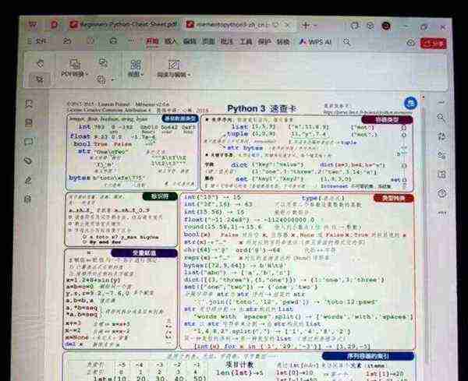Open the more ellipsis in right sidebar
The image size is (468, 381).
click(x=442, y=213)
